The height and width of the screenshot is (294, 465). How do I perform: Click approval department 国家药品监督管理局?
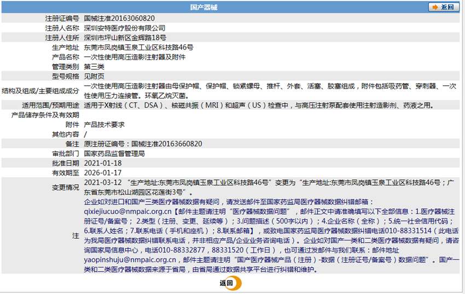[114, 154]
